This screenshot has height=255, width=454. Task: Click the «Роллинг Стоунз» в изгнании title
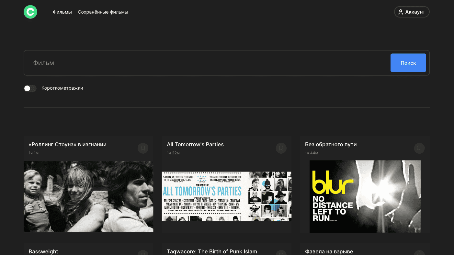point(67,144)
